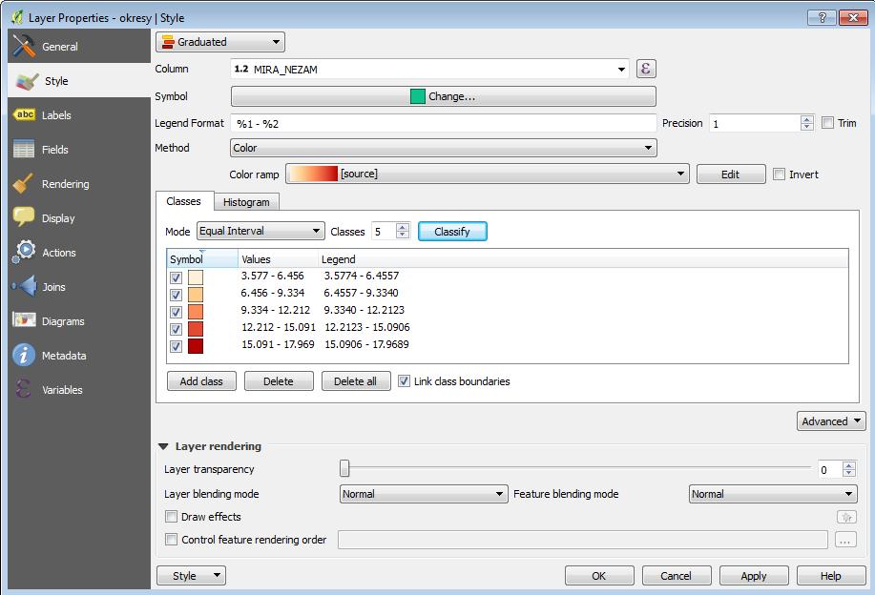This screenshot has width=875, height=595.
Task: Toggle Link class boundaries checkbox
Action: click(404, 380)
